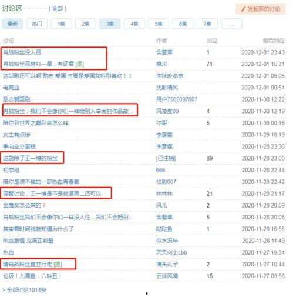The width and height of the screenshot is (293, 297).
Task: Expand more episodes with the … tab
Action: click(232, 24)
